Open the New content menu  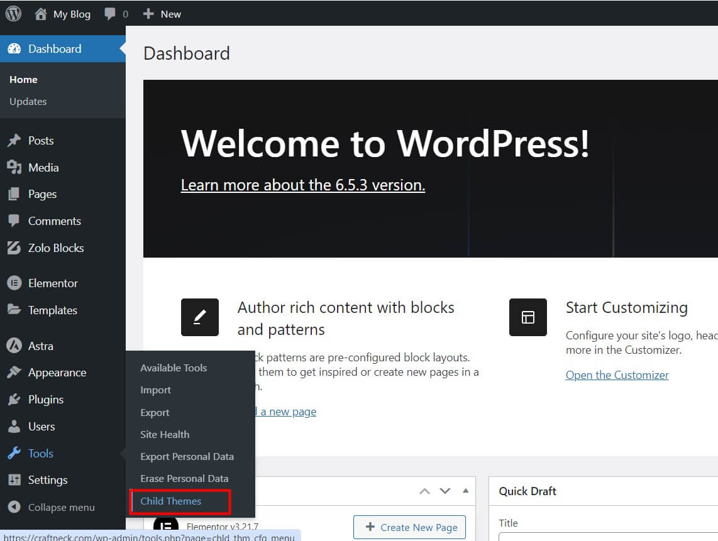(x=171, y=14)
